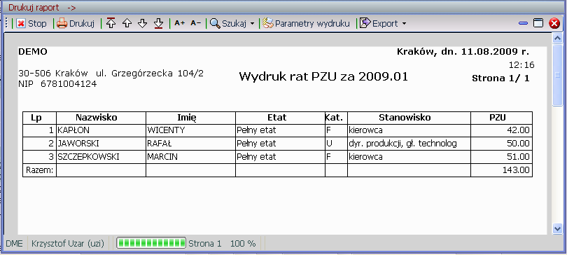Click the 143.00 total value
The width and height of the screenshot is (567, 255).
pyautogui.click(x=516, y=170)
